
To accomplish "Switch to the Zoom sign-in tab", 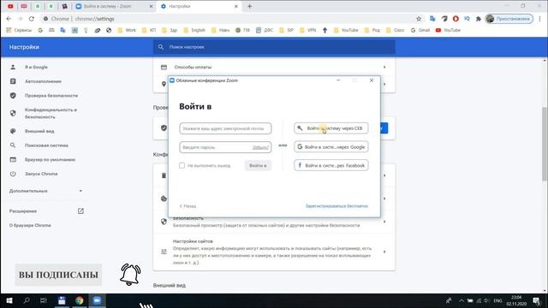I will [114, 6].
